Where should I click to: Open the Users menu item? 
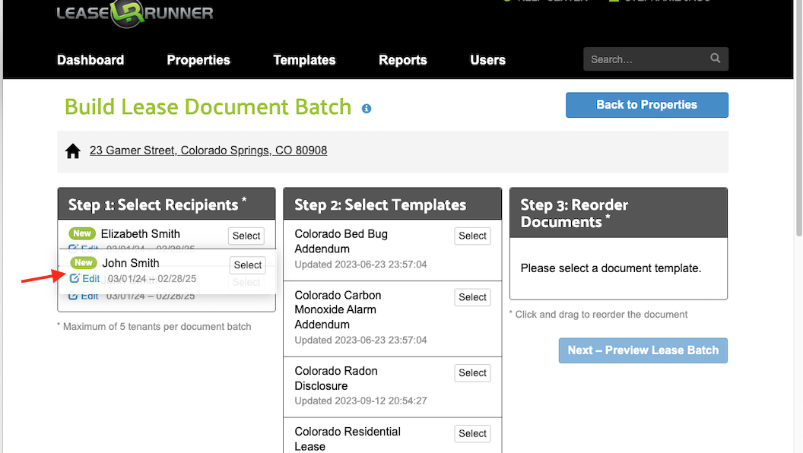tap(487, 60)
